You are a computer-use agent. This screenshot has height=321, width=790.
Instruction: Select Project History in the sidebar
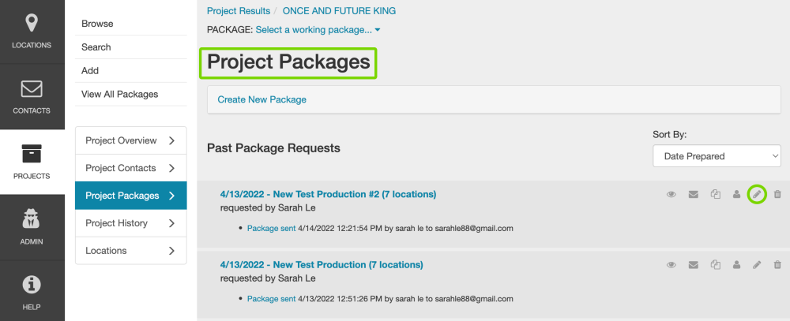130,223
